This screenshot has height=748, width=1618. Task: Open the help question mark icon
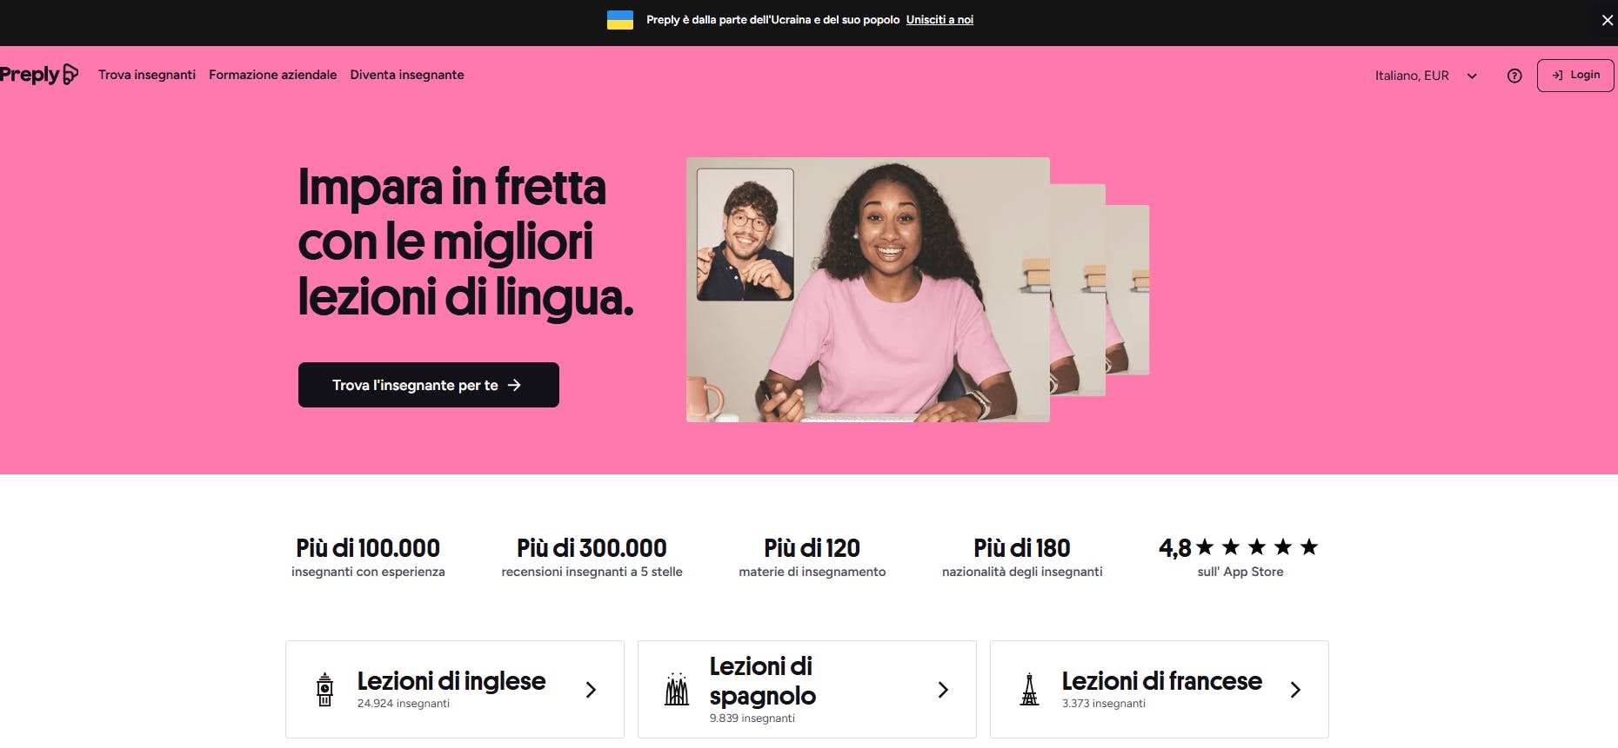(x=1514, y=76)
